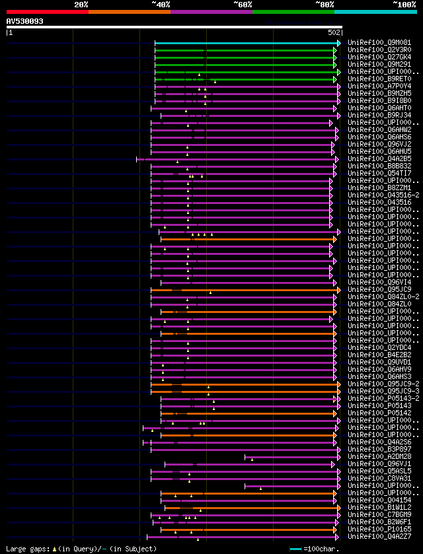Viewport: 423px width, 554px height.
Task: Open hit UniRef100_Q2V3R0
Action: pos(379,50)
